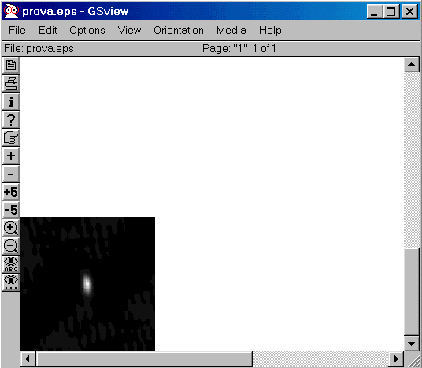Click the vertical scrollbar down arrow
This screenshot has height=368, width=422.
tap(411, 344)
